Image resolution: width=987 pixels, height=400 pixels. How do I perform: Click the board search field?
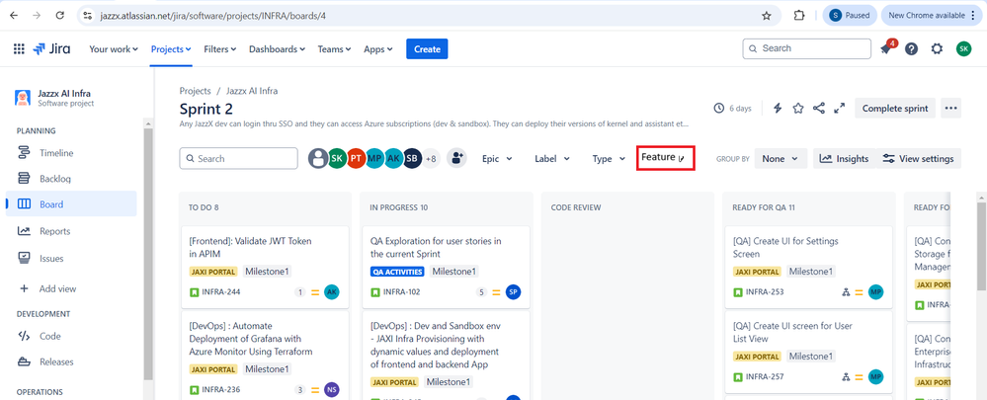coord(238,158)
